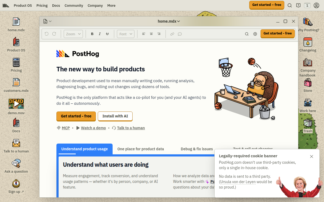
Task: Click Get started - free under headline
Action: pos(76,116)
